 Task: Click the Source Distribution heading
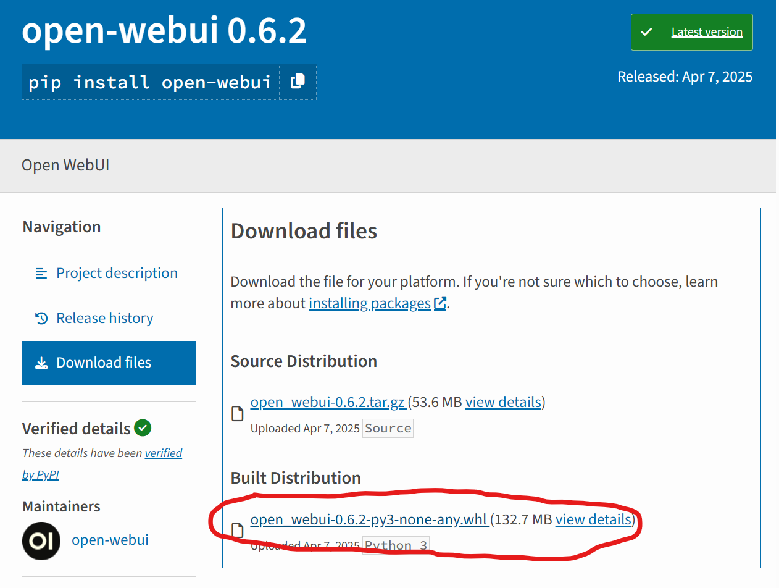tap(304, 361)
